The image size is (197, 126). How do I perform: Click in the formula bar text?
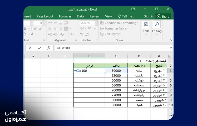tap(63, 48)
